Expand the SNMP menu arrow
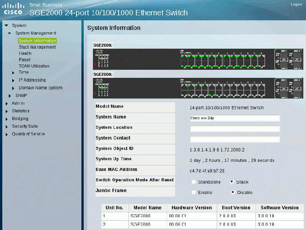 tap(10, 96)
